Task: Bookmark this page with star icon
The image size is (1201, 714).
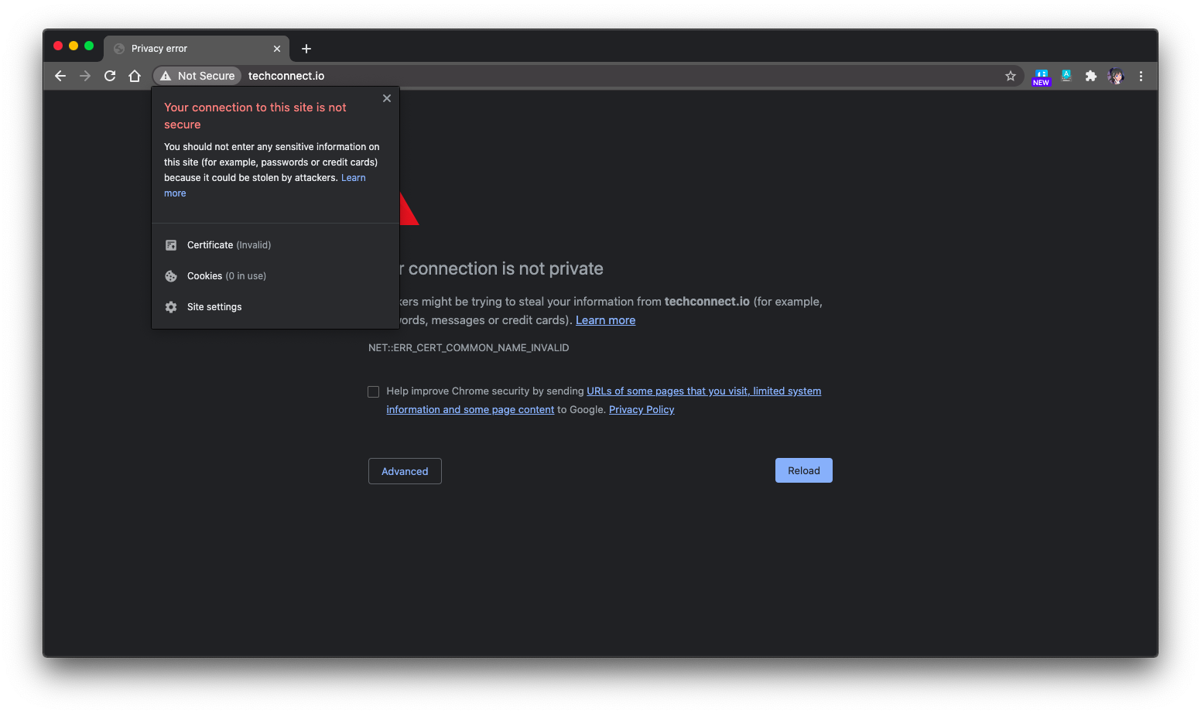Action: click(1011, 76)
